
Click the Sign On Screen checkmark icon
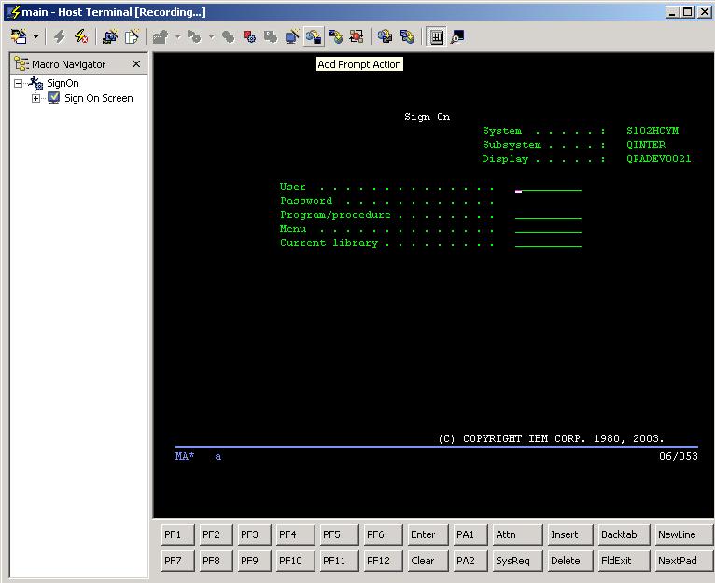click(54, 98)
